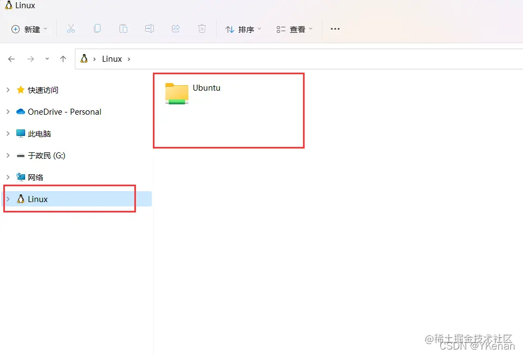Expand the OneDrive - Personal node
The image size is (523, 355).
click(8, 112)
